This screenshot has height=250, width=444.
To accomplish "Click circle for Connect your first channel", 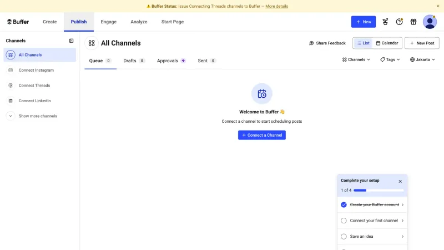I will pyautogui.click(x=344, y=221).
